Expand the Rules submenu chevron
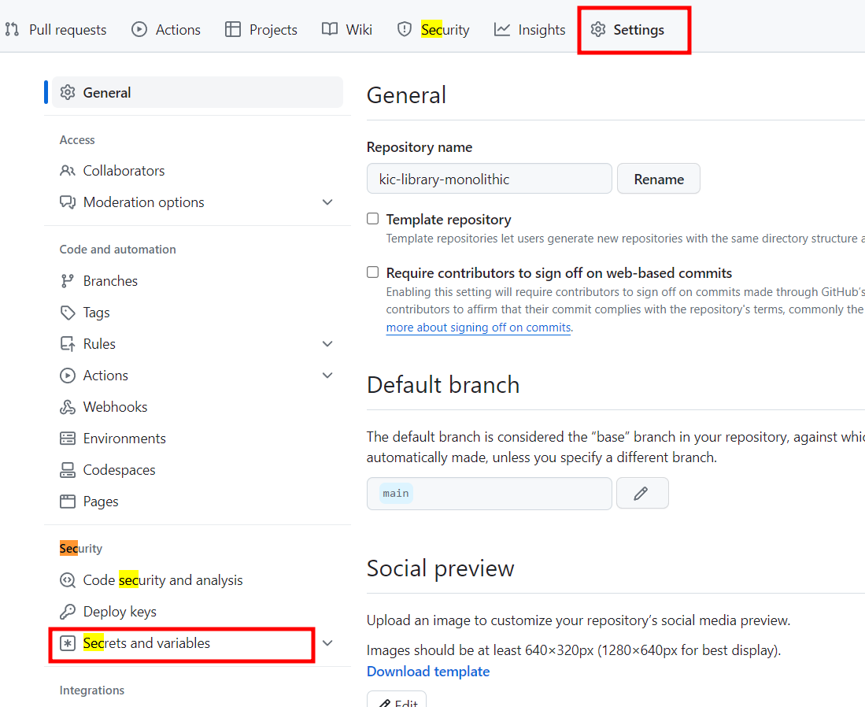 click(x=327, y=344)
